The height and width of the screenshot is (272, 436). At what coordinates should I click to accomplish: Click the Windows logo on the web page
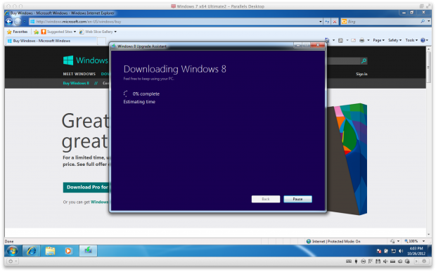coord(85,60)
